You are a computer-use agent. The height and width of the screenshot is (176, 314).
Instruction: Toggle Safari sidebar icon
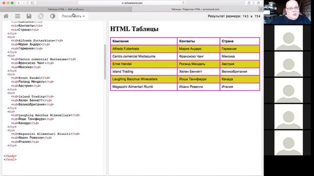(32, 3)
